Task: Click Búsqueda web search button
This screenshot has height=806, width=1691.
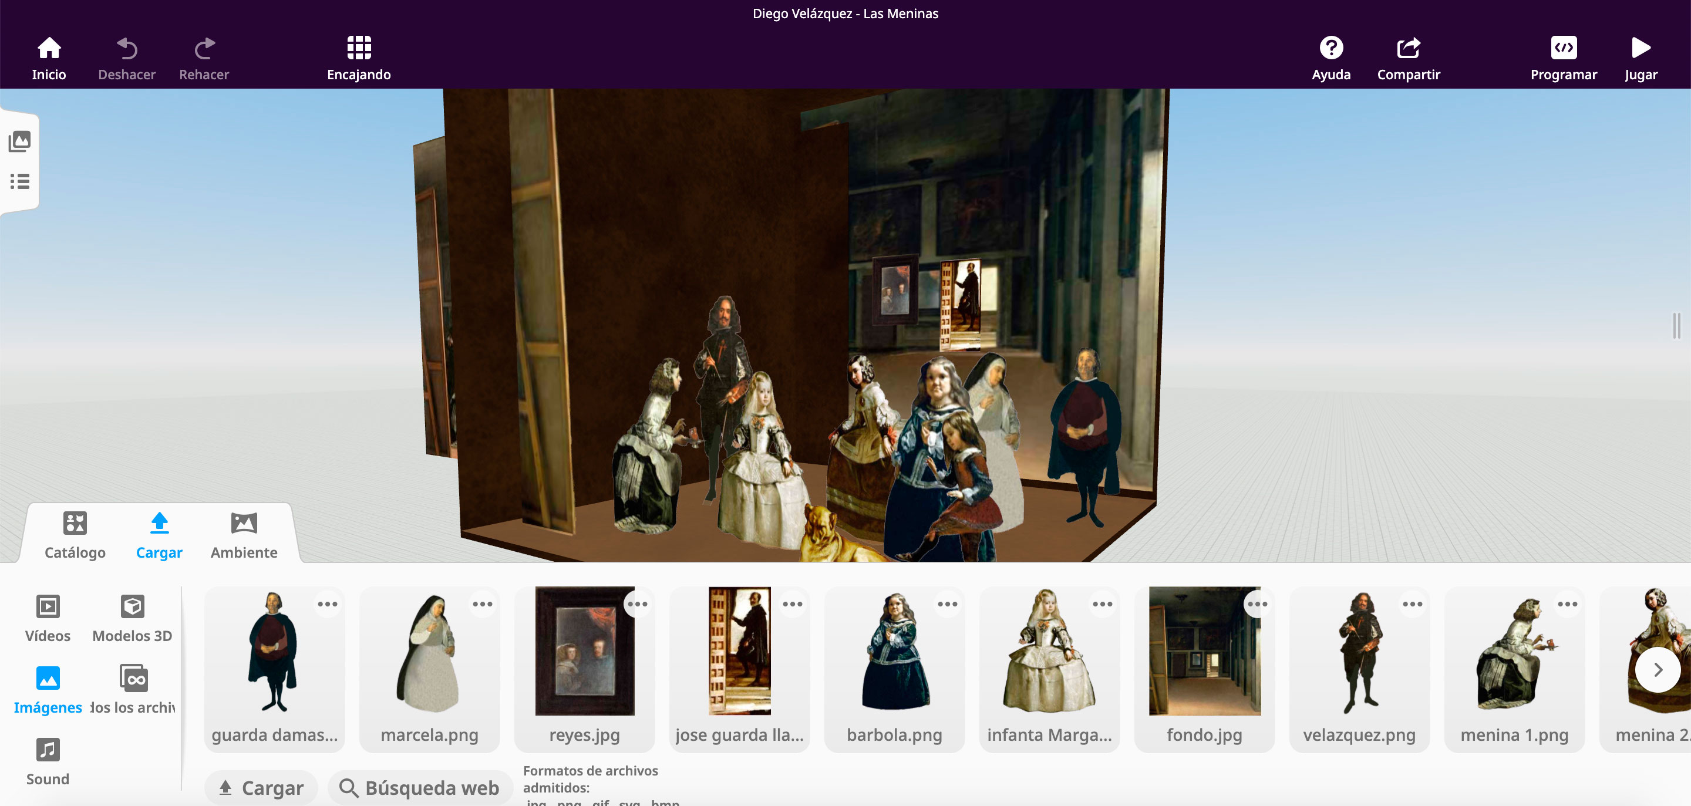Action: [420, 787]
